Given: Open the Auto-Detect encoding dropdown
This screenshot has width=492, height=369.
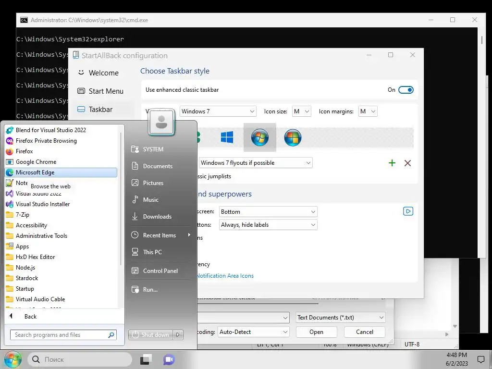Looking at the screenshot, I should coord(254,332).
